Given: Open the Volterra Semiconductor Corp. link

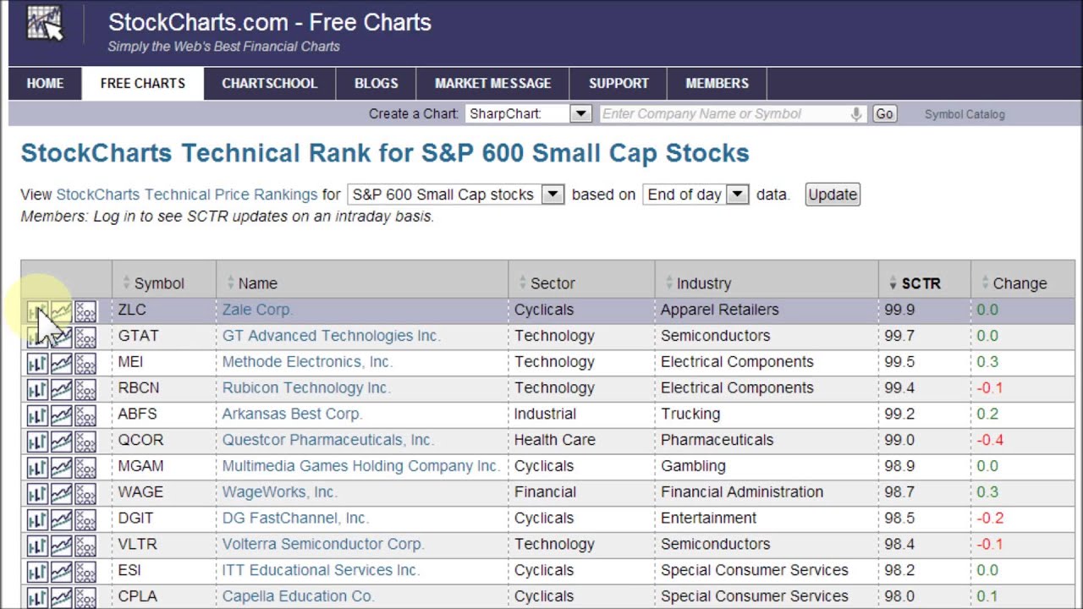Looking at the screenshot, I should [x=323, y=544].
